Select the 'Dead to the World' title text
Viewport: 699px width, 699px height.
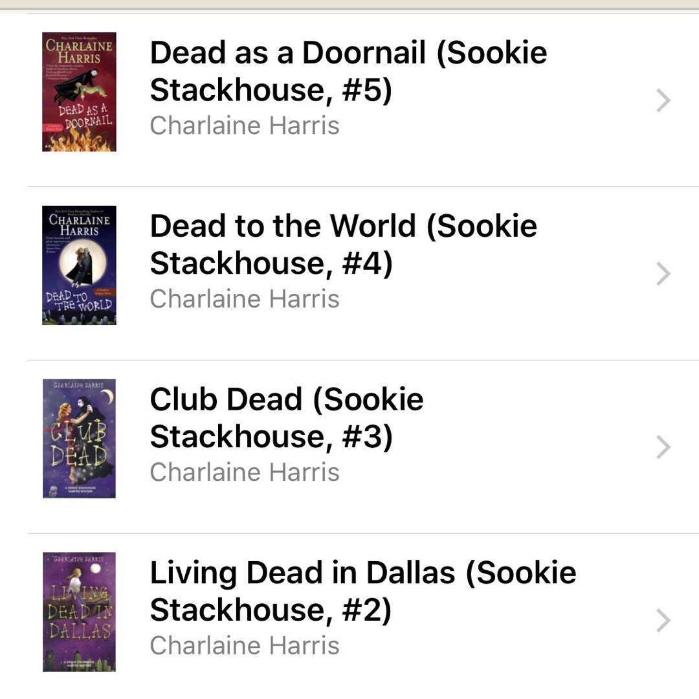click(343, 227)
